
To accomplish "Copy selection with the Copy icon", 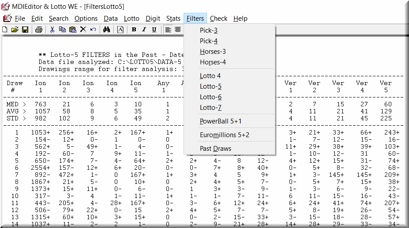I will (62, 30).
